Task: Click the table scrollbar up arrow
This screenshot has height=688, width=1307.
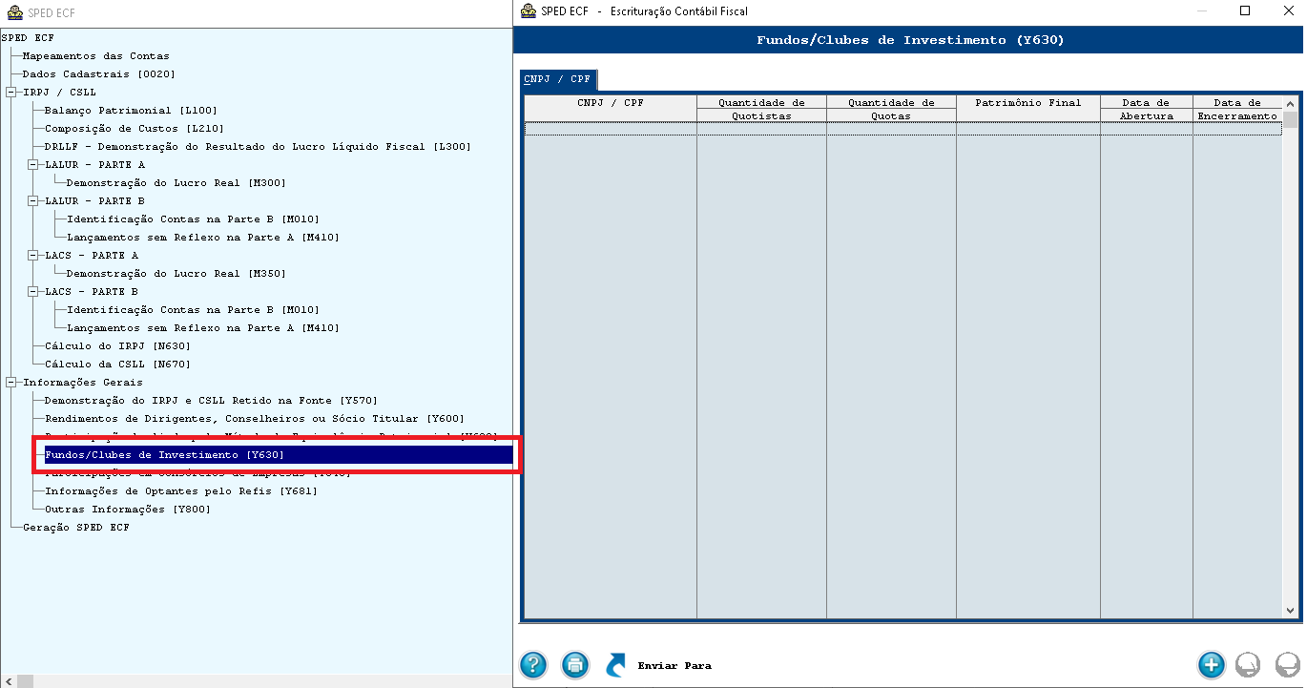Action: 1290,103
